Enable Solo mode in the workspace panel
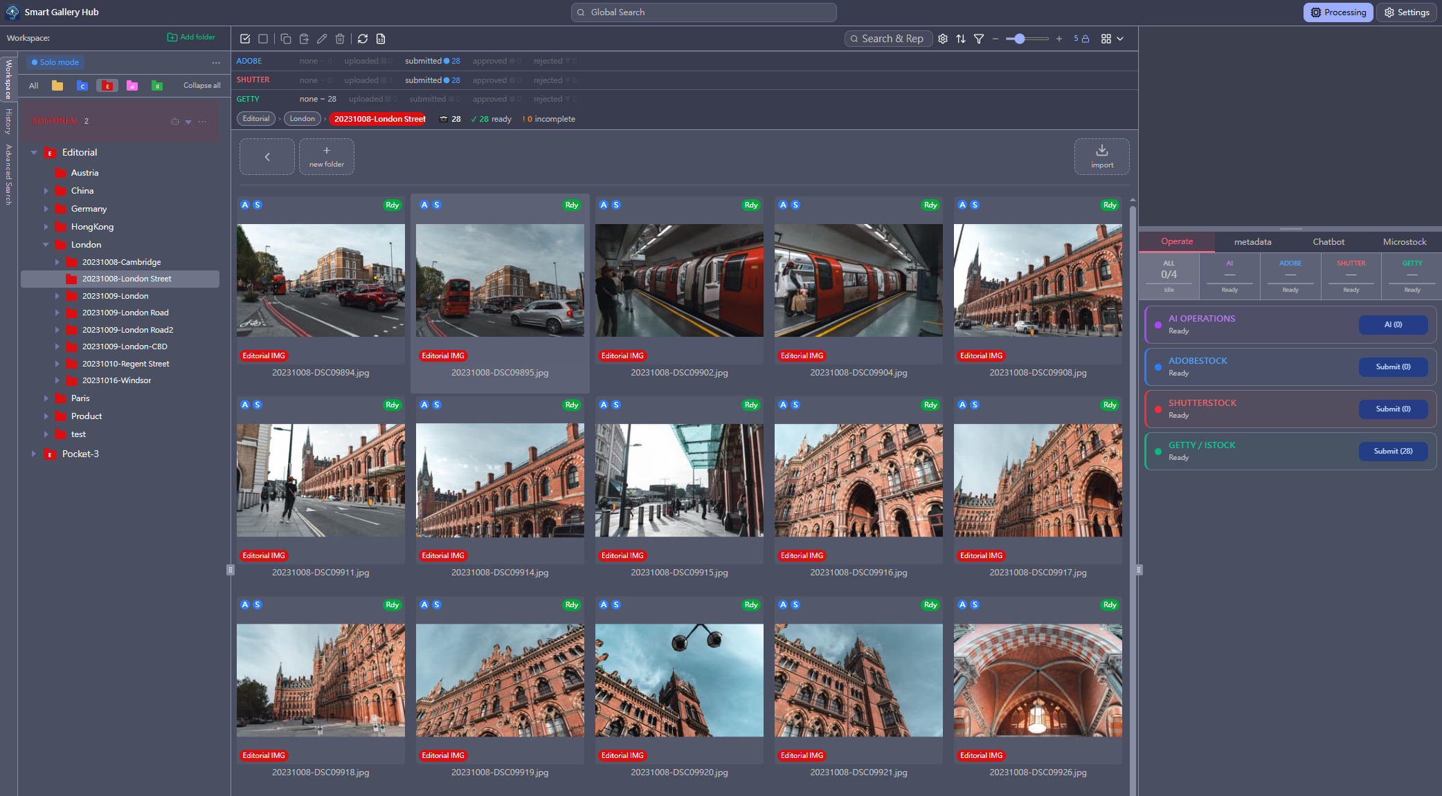1442x796 pixels. click(x=55, y=62)
